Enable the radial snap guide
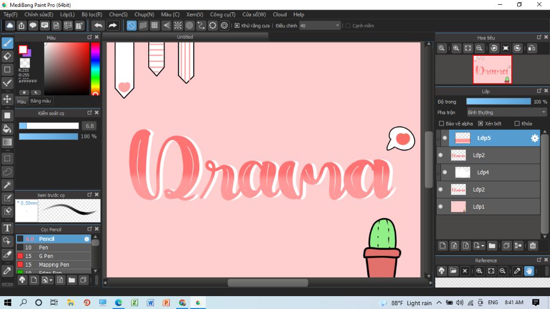The height and width of the screenshot is (309, 550). click(178, 26)
